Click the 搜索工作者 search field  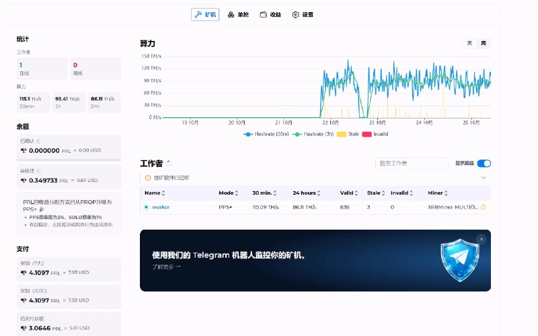[x=412, y=163]
